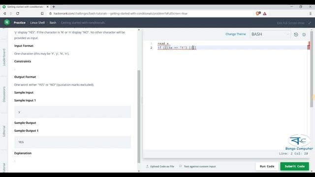Enable Test against custom input checkbox
This screenshot has width=315, height=177.
tap(181, 166)
